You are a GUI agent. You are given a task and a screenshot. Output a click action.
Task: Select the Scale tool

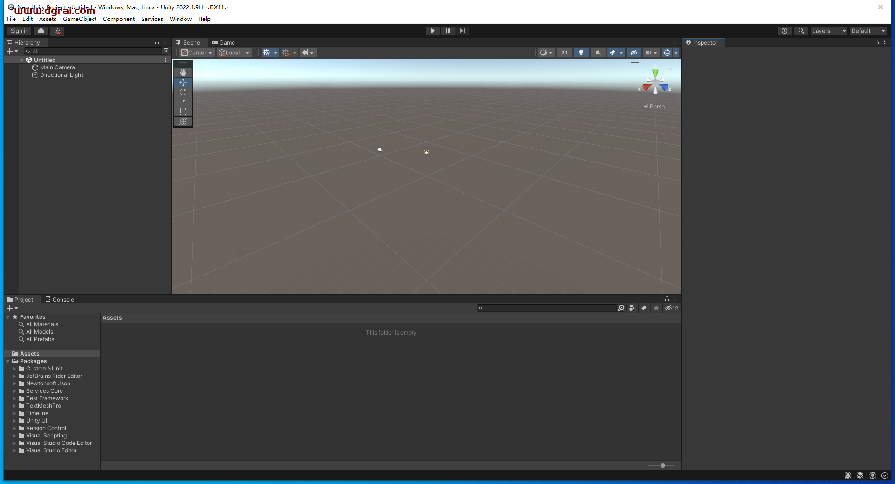[183, 102]
